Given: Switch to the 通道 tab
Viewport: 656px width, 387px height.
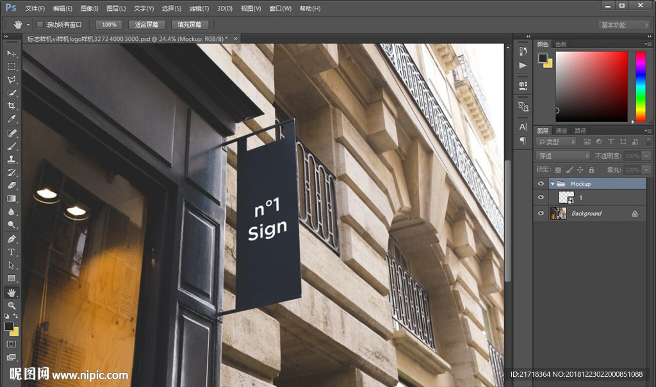Looking at the screenshot, I should click(x=561, y=131).
